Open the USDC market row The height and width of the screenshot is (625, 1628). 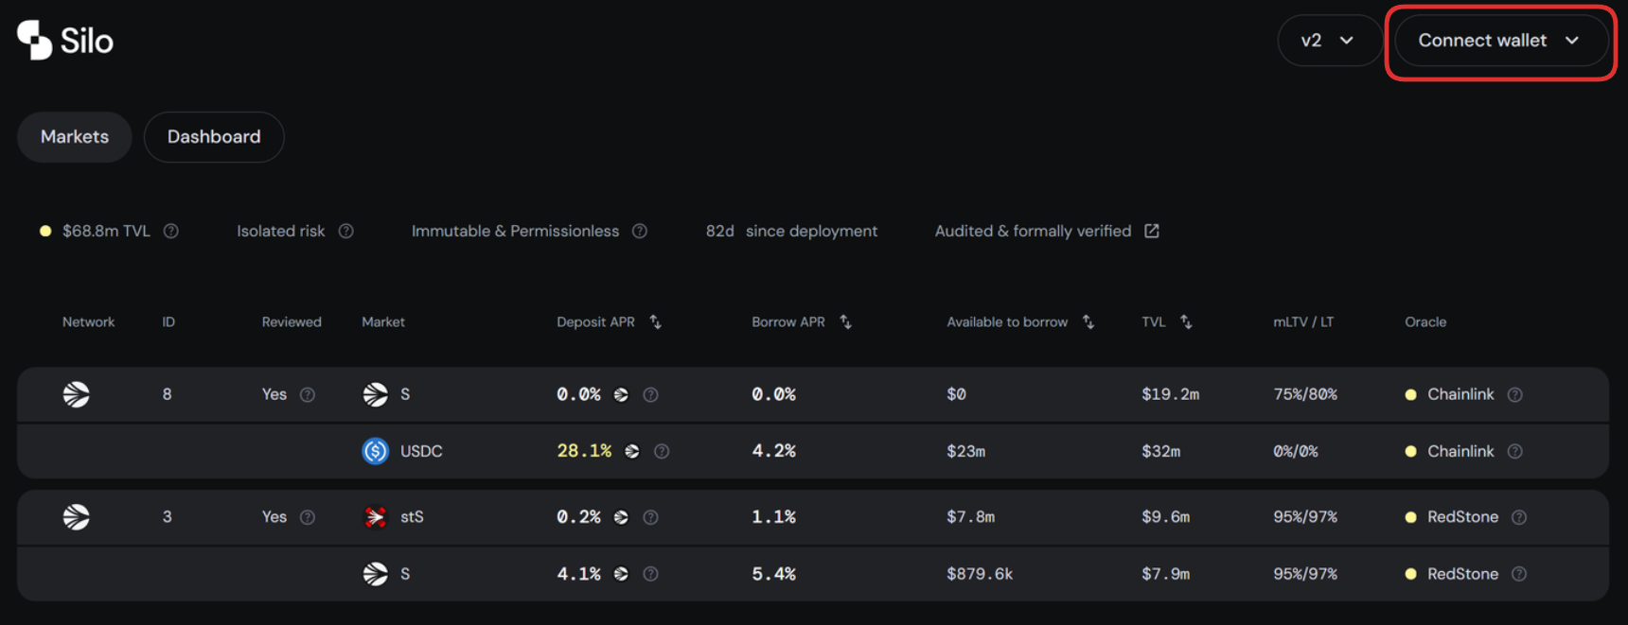[813, 451]
